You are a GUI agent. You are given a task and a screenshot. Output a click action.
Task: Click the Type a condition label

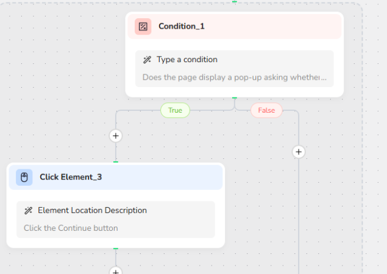coord(186,60)
